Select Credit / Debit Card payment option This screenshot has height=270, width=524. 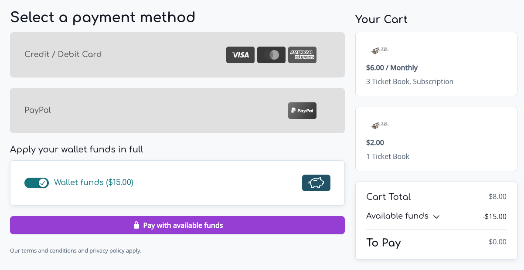pos(177,55)
